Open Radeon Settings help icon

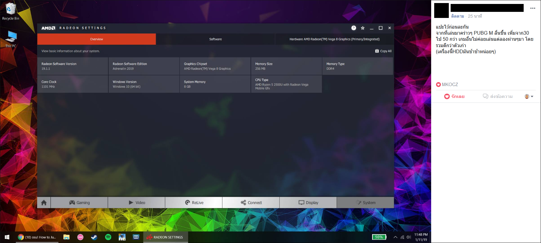pos(354,28)
